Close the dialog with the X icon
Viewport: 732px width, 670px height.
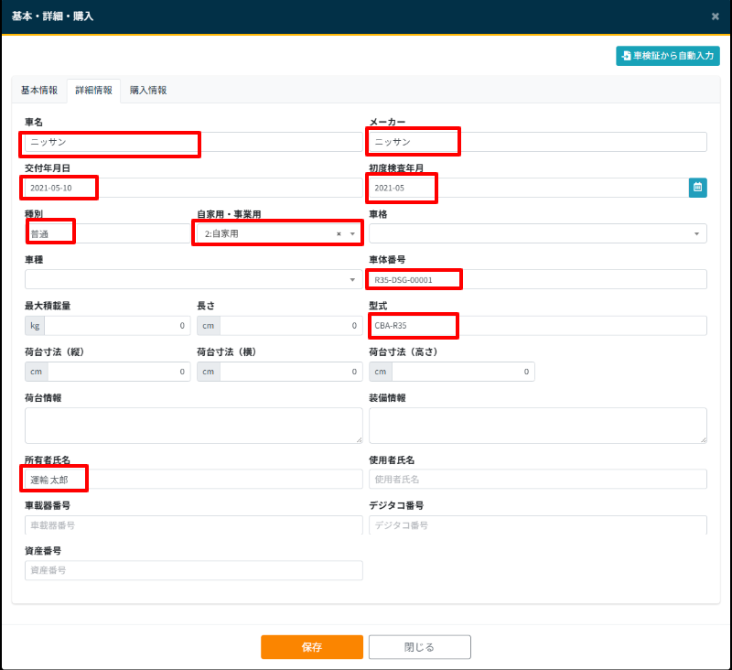pyautogui.click(x=716, y=16)
